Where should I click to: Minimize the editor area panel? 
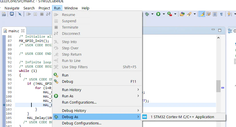[x=213, y=30]
